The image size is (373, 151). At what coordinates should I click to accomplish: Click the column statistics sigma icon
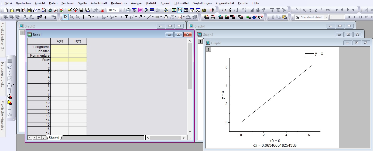pos(224,10)
